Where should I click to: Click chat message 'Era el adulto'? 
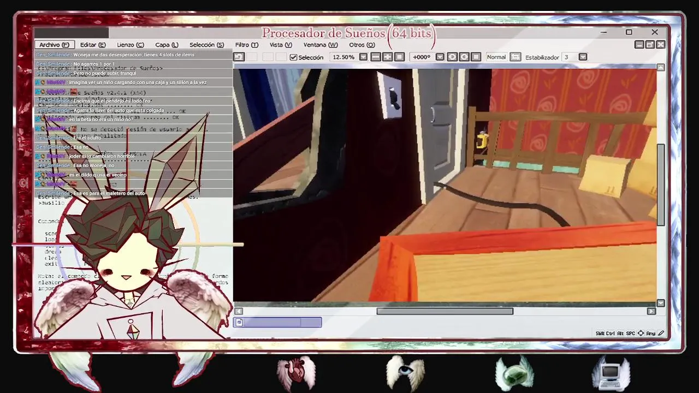coord(87,138)
